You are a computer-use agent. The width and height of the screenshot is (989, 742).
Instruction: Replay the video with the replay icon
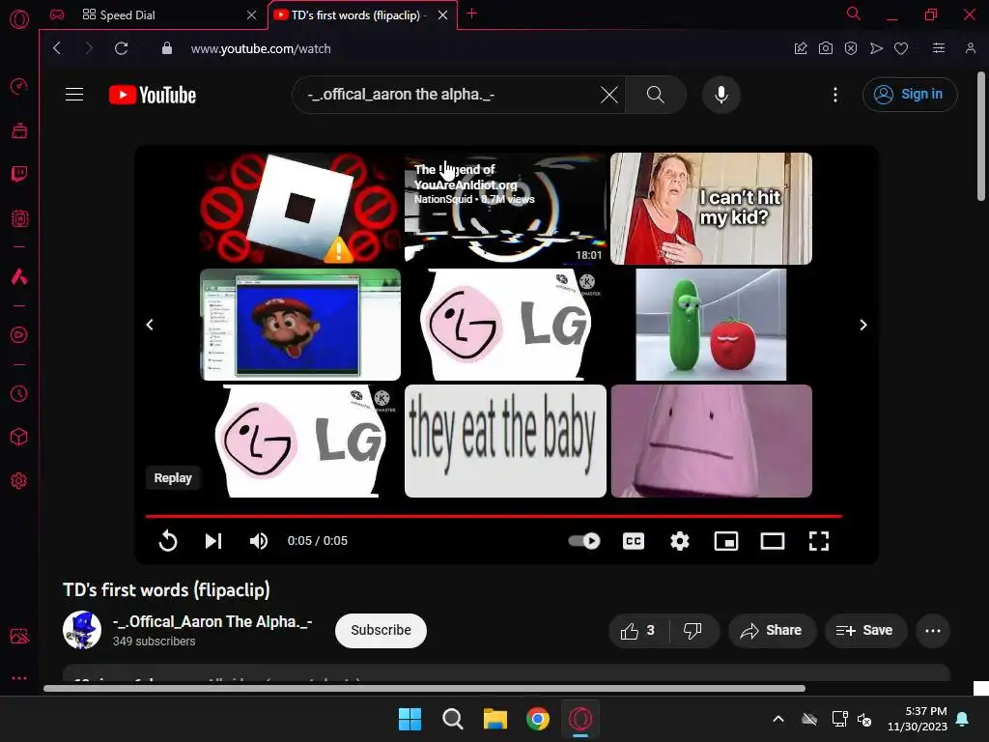168,541
